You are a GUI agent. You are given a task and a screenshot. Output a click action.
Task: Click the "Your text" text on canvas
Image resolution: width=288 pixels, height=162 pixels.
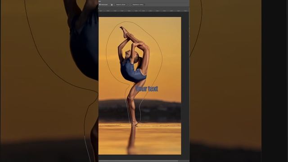click(147, 89)
